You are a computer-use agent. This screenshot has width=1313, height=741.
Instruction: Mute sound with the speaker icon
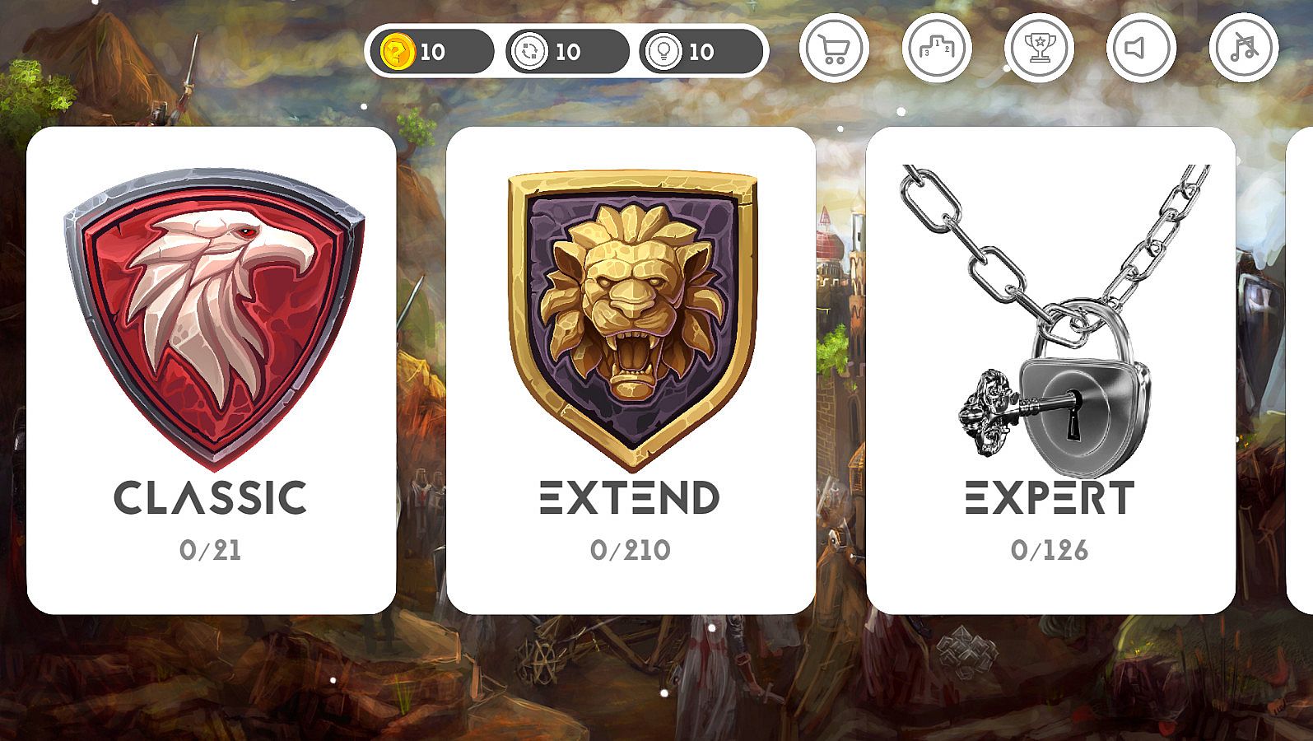[1141, 48]
